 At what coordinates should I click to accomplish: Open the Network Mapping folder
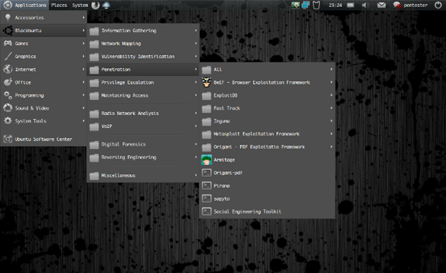click(143, 44)
